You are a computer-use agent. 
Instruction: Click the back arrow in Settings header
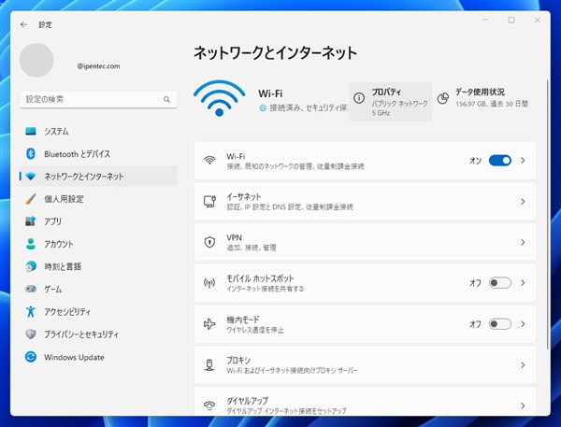[x=23, y=24]
